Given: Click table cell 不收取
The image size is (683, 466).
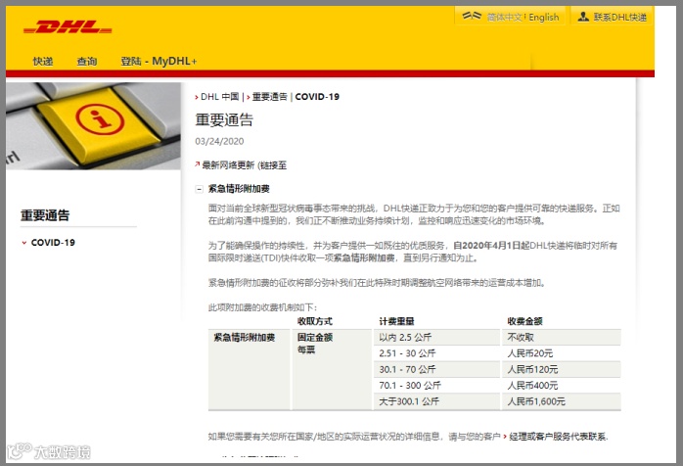Looking at the screenshot, I should (562, 338).
